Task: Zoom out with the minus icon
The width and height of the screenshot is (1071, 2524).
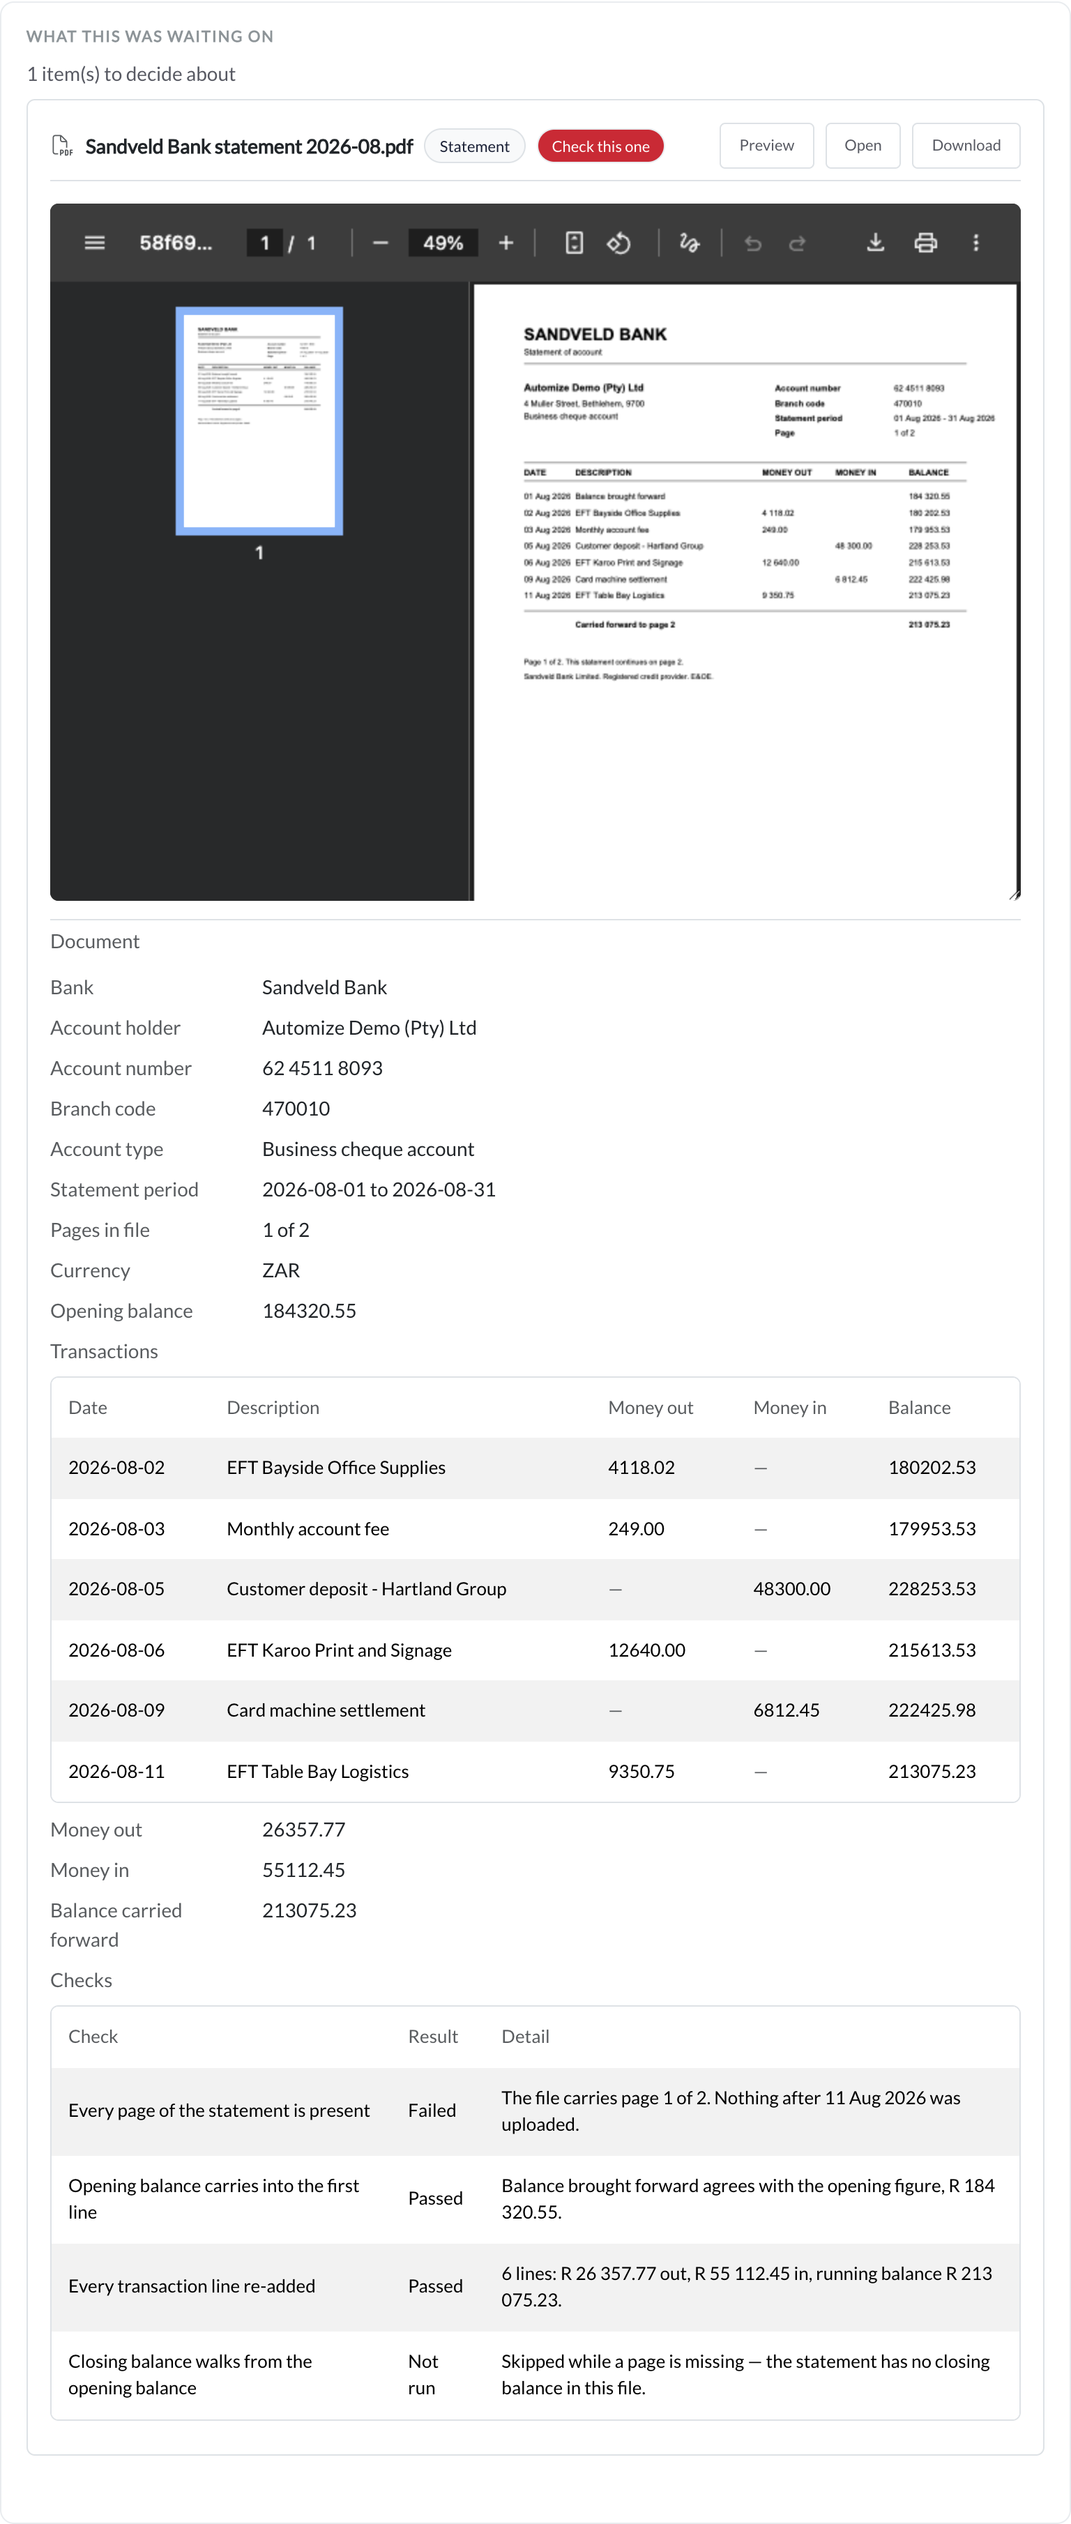Action: (x=380, y=243)
